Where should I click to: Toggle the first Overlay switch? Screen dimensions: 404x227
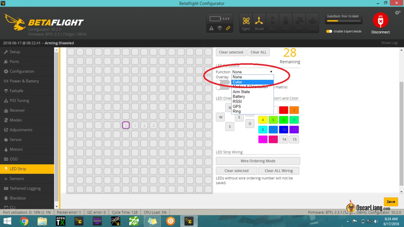click(223, 82)
